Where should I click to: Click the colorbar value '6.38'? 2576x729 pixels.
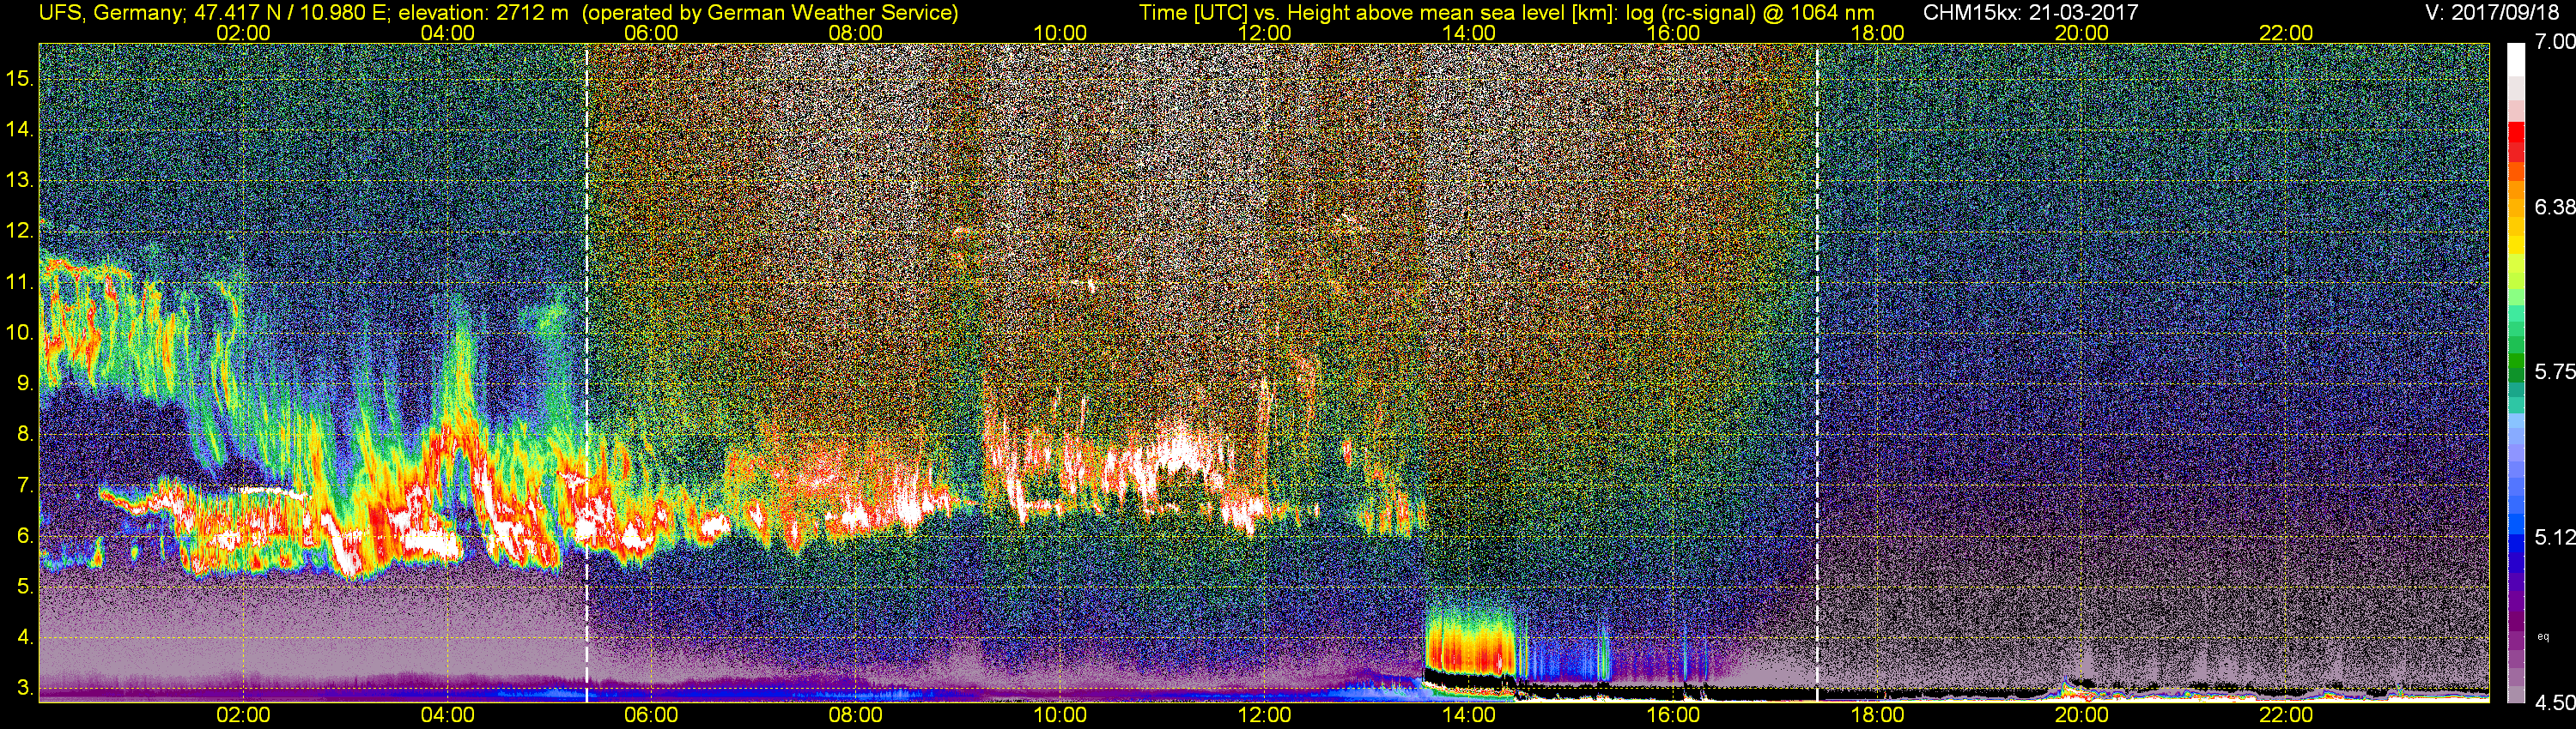click(x=2554, y=207)
